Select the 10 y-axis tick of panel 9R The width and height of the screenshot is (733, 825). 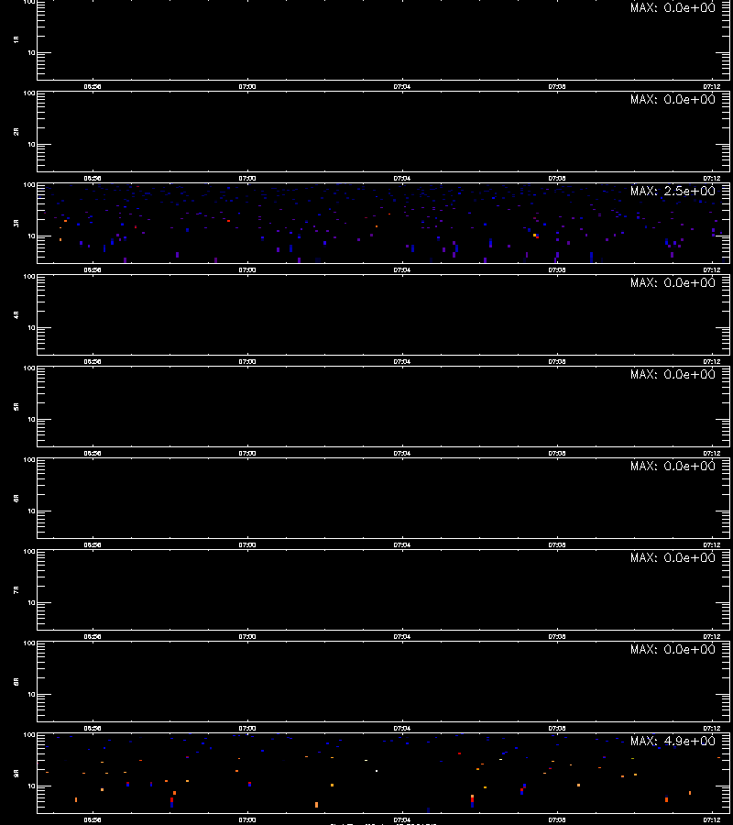point(31,786)
